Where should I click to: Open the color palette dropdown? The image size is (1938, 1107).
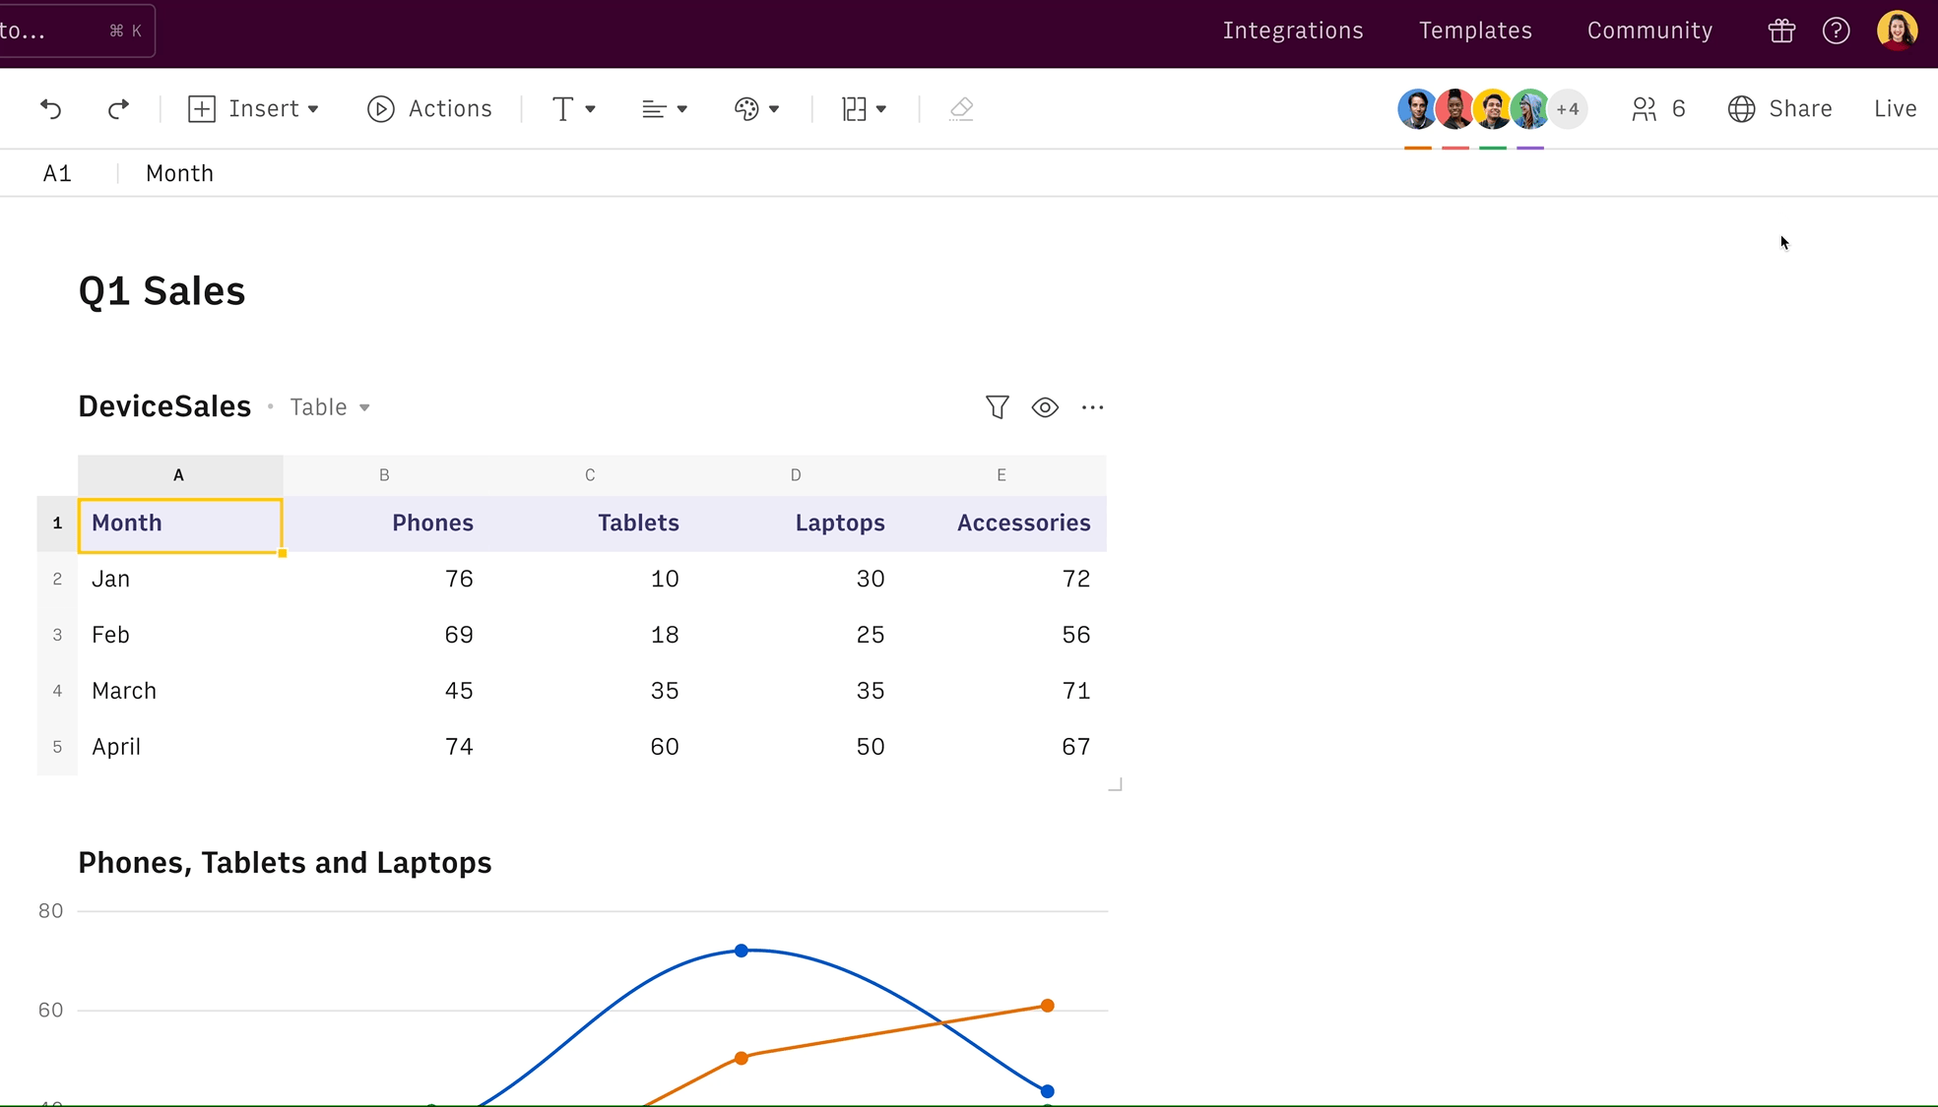(756, 108)
